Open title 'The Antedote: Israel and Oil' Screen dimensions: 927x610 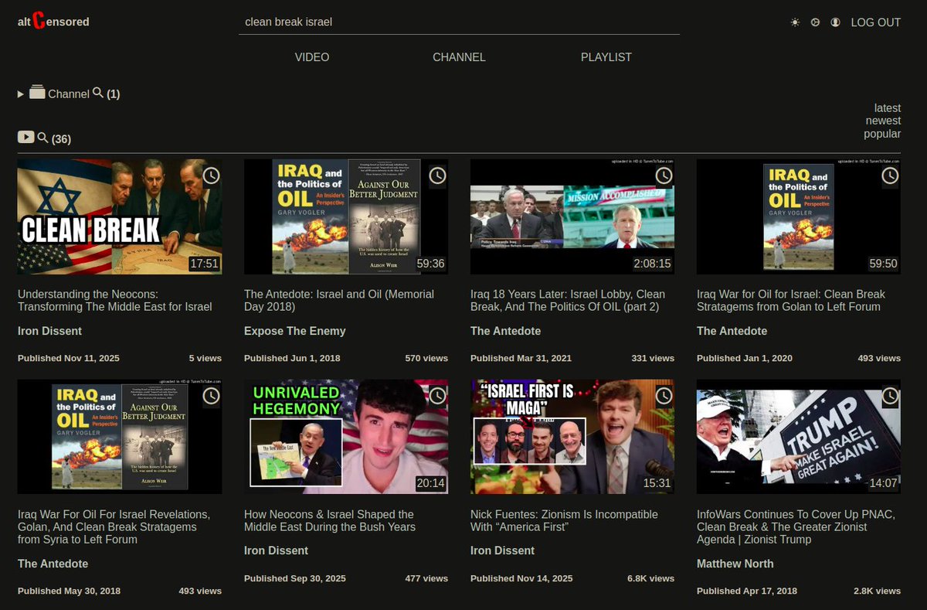pos(339,300)
